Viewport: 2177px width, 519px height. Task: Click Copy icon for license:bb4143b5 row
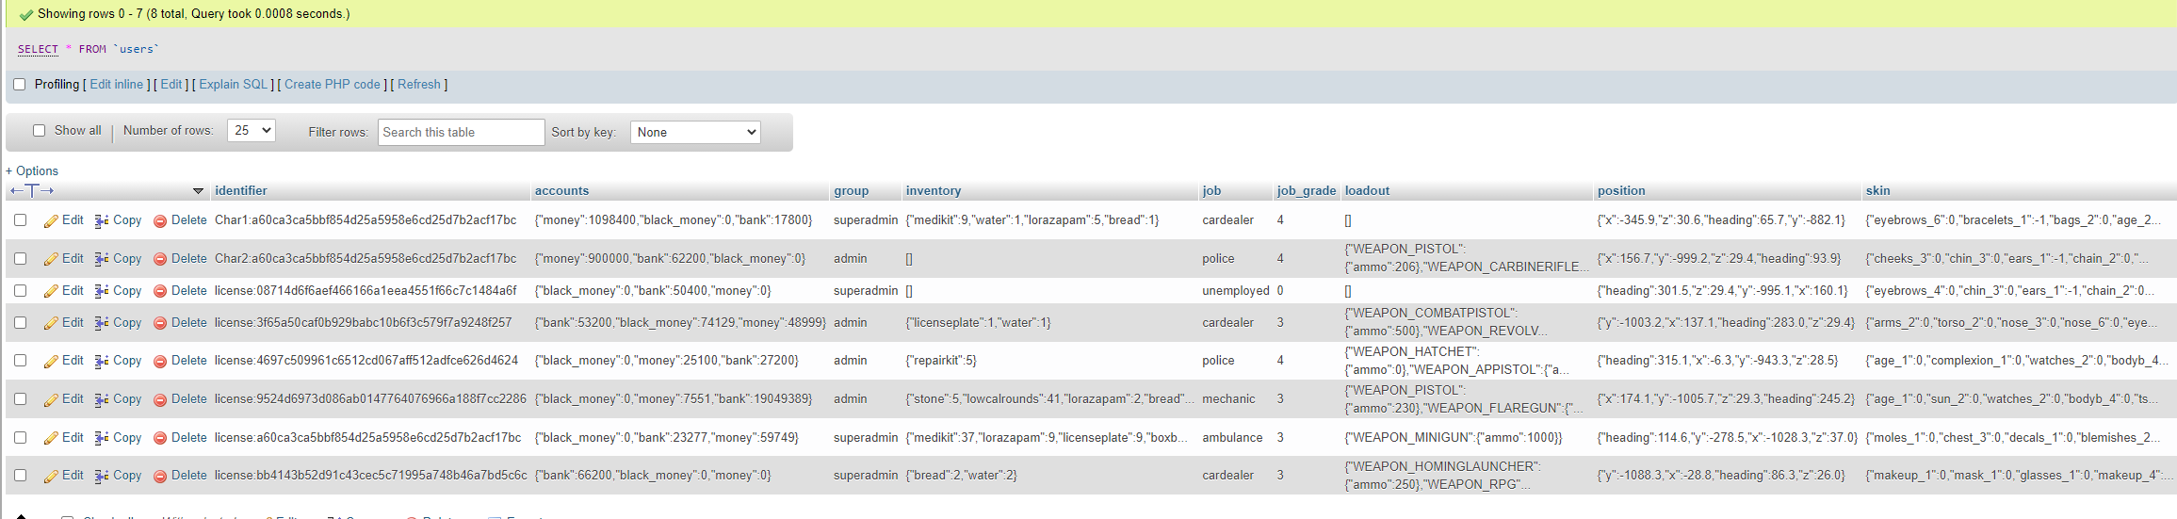102,476
